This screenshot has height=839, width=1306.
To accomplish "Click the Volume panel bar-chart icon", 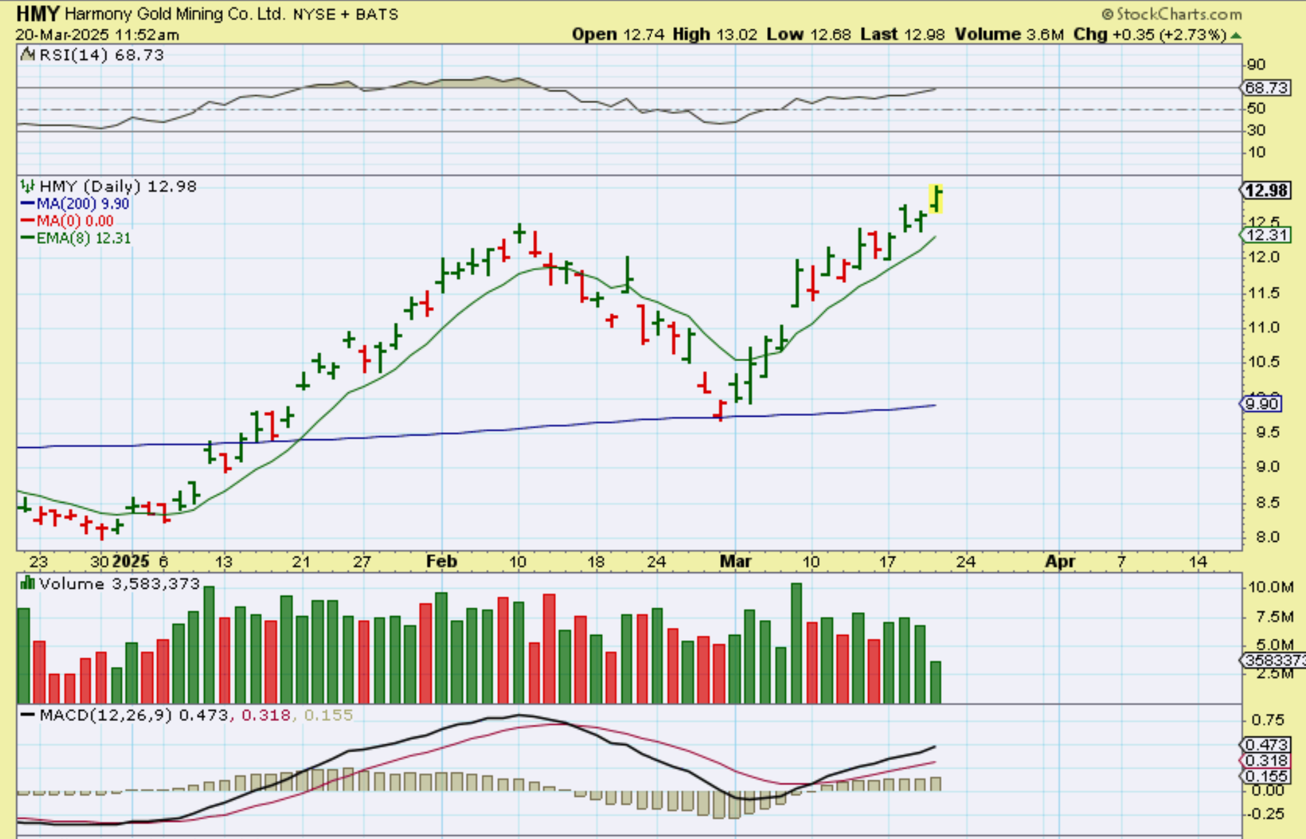I will 27,583.
